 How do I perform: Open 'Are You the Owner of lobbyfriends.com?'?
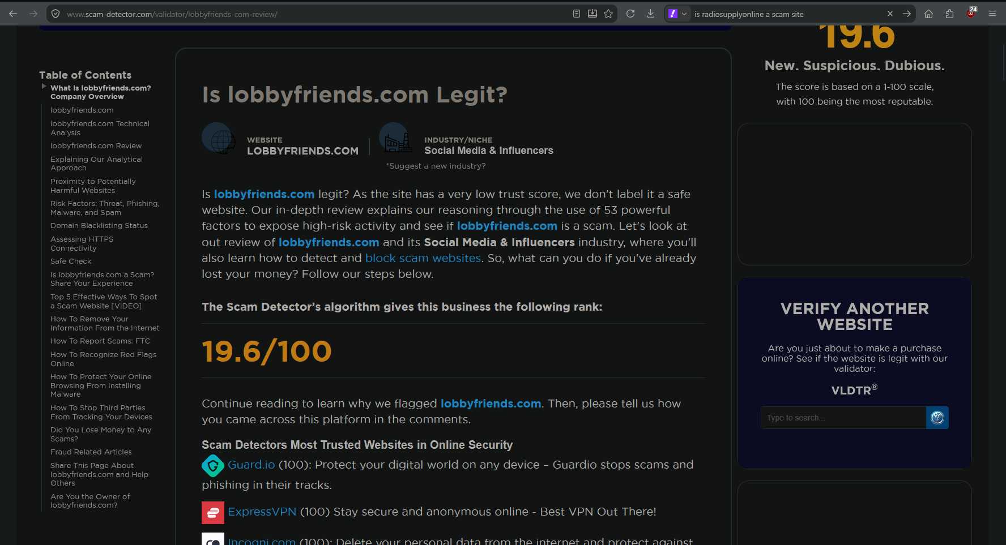pyautogui.click(x=90, y=501)
